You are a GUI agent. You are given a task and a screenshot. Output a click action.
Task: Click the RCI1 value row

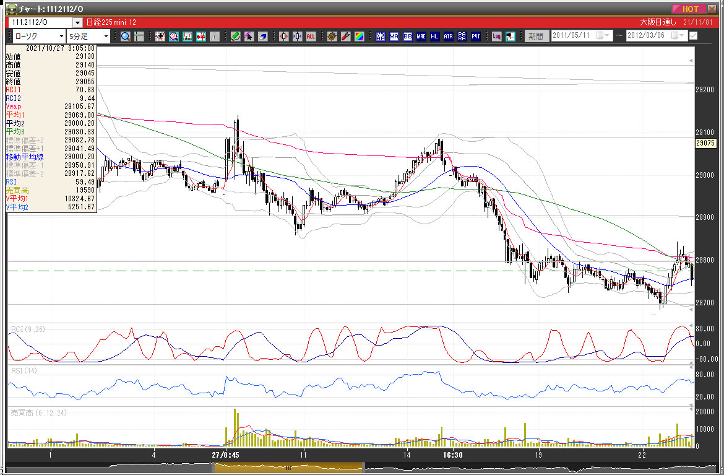pyautogui.click(x=50, y=90)
